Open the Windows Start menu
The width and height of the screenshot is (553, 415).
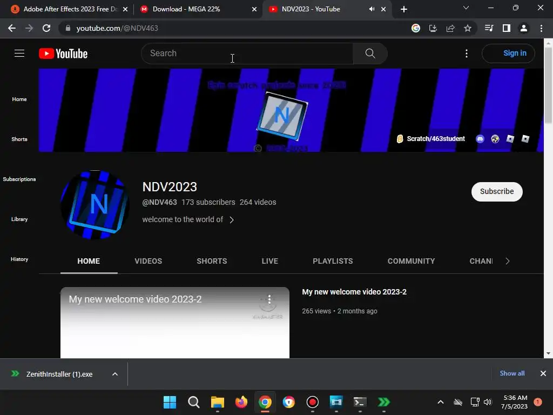170,402
